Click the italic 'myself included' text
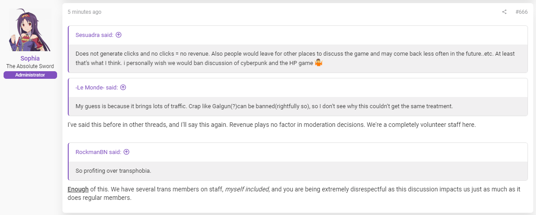 [247, 189]
